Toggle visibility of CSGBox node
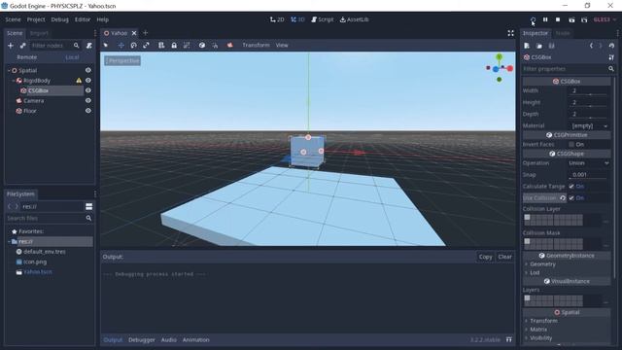Screen dimensions: 622x350 coord(88,90)
